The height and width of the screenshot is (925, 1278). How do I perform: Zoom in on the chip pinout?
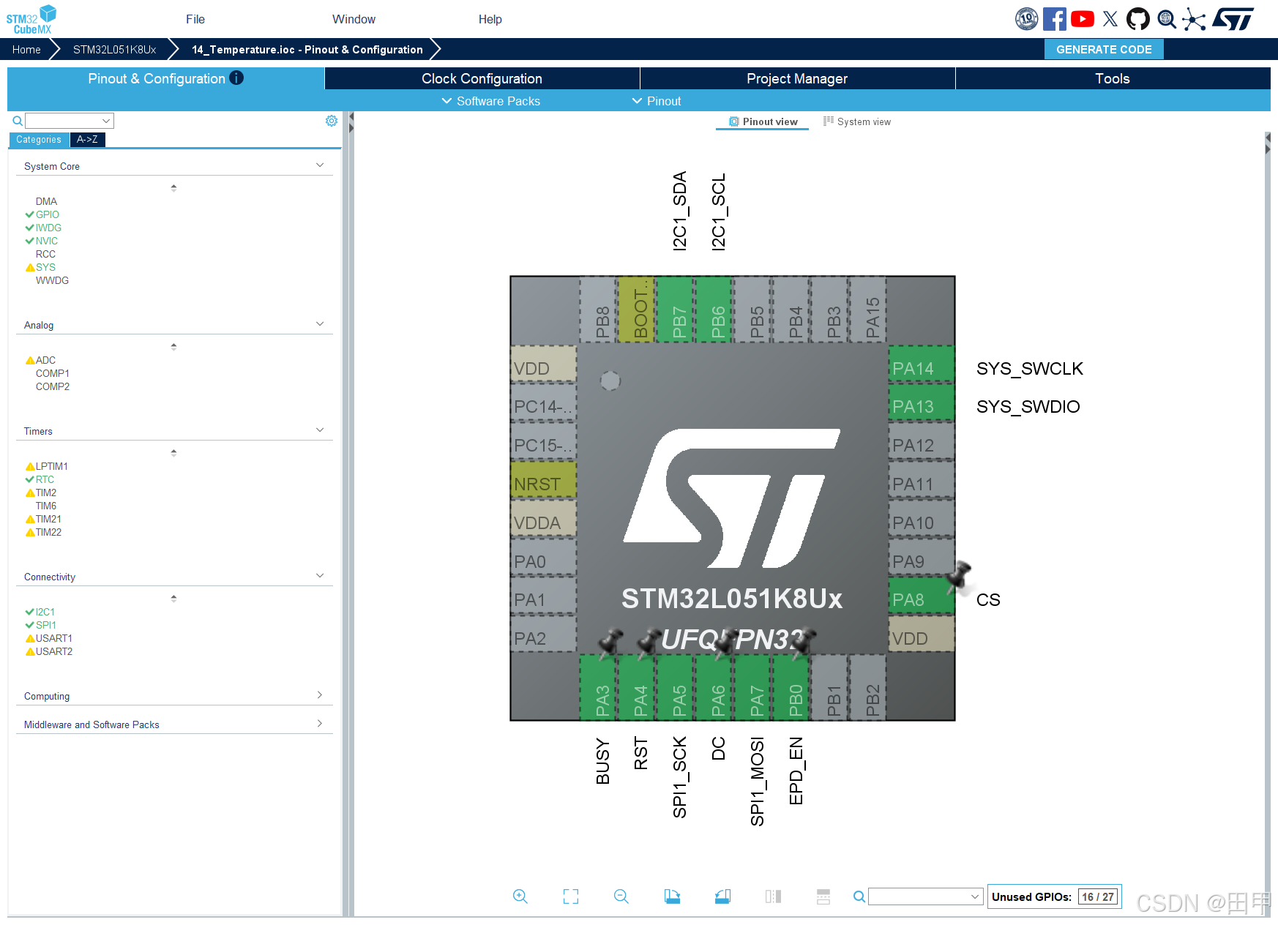click(520, 896)
